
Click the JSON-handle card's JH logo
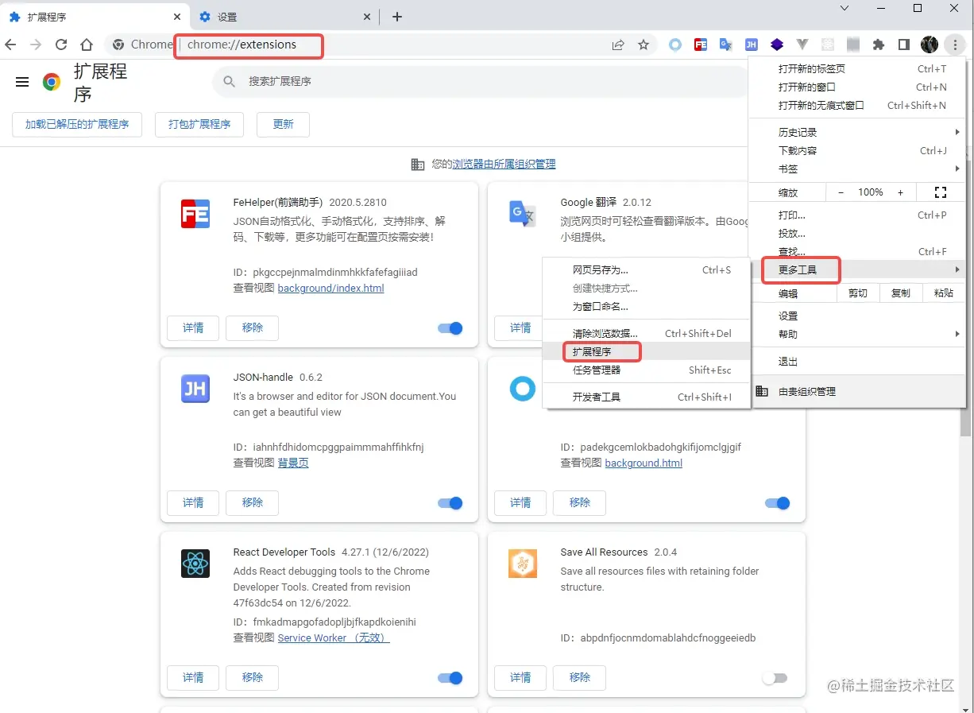pyautogui.click(x=195, y=389)
